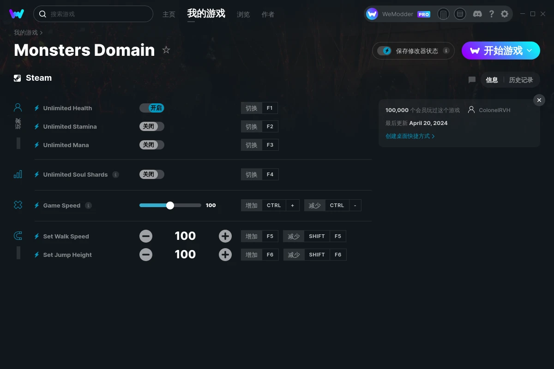
Task: Click the Game Speed slider handle
Action: [170, 205]
